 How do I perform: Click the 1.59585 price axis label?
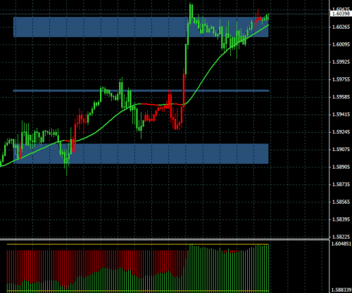pyautogui.click(x=341, y=97)
